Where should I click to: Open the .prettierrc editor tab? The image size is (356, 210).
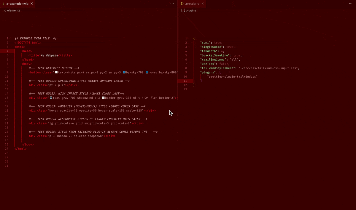192,4
